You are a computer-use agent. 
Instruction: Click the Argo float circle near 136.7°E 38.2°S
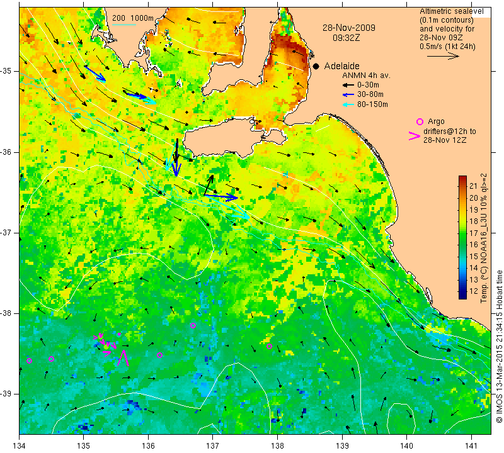[x=193, y=325]
